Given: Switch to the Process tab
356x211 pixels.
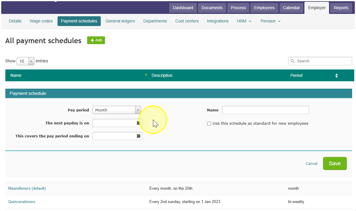Looking at the screenshot, I should tap(238, 8).
